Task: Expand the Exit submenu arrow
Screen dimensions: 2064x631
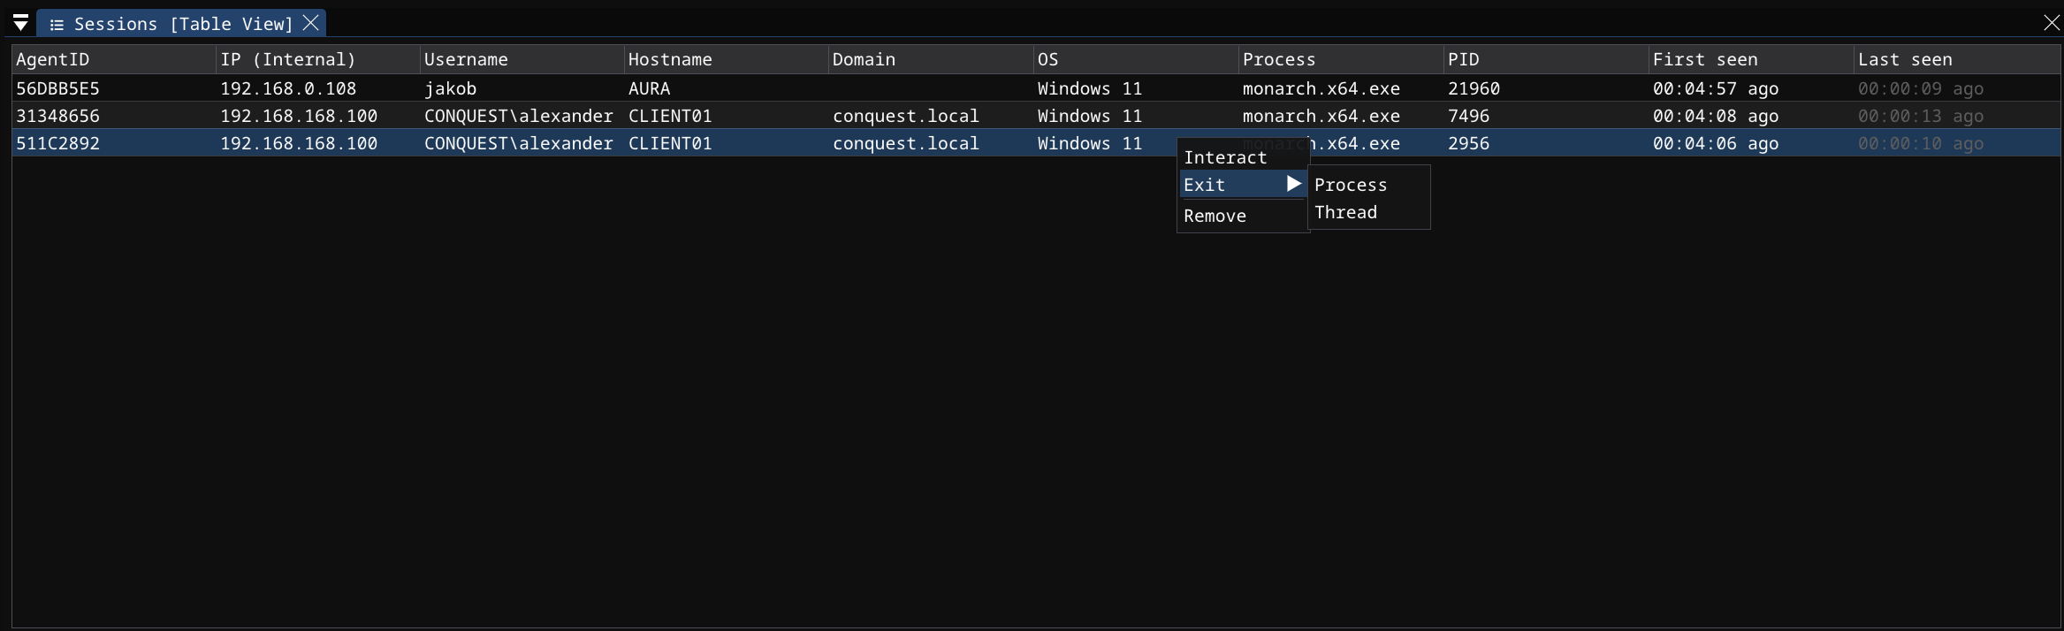Action: (1293, 184)
